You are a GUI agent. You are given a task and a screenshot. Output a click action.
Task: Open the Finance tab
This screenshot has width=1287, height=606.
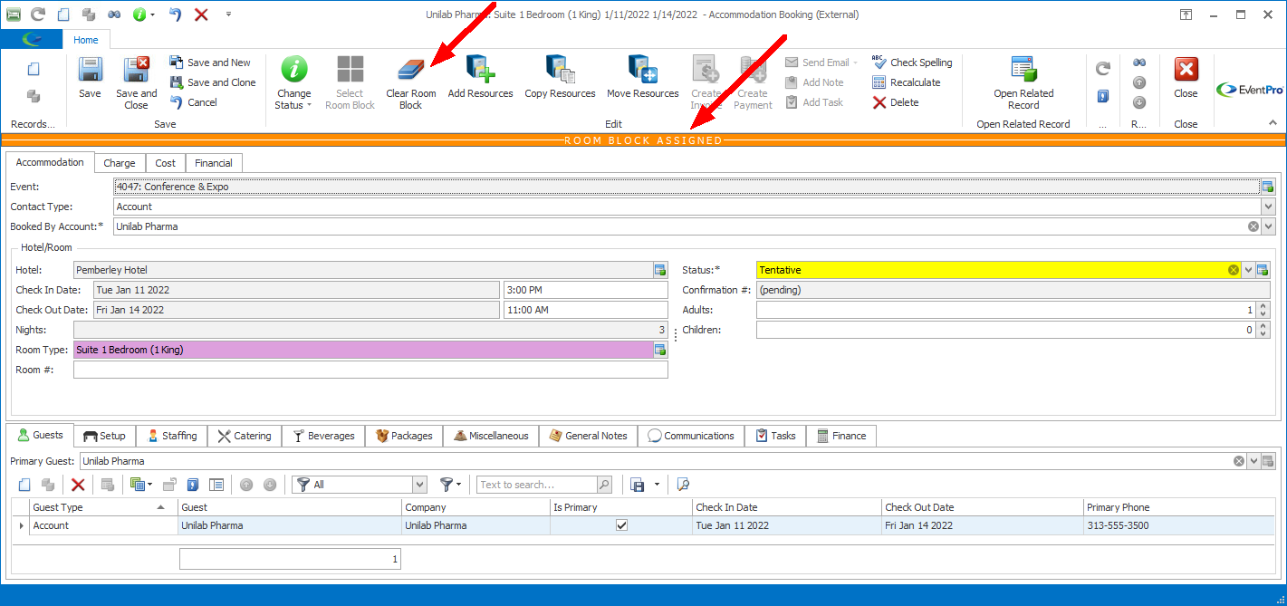(x=841, y=436)
